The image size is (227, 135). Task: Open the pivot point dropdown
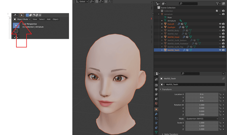coord(92,1)
